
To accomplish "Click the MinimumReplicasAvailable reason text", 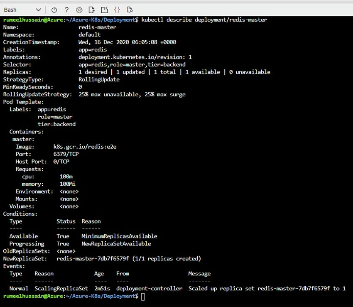I will pyautogui.click(x=119, y=236).
